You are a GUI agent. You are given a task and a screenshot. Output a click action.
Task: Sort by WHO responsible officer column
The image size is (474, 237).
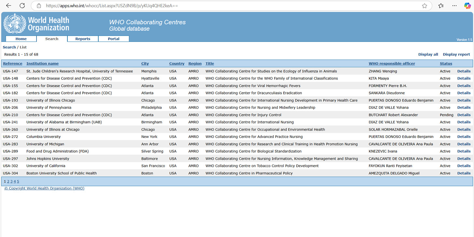(x=392, y=63)
